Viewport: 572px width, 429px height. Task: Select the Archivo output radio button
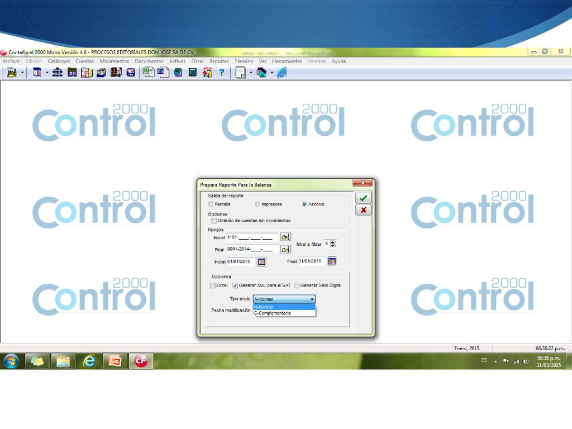pyautogui.click(x=304, y=204)
